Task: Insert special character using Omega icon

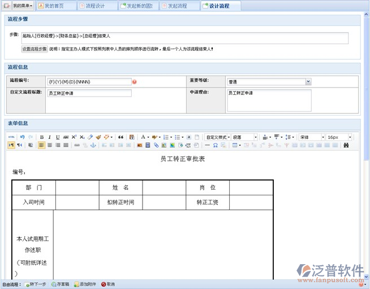Action: point(216,145)
